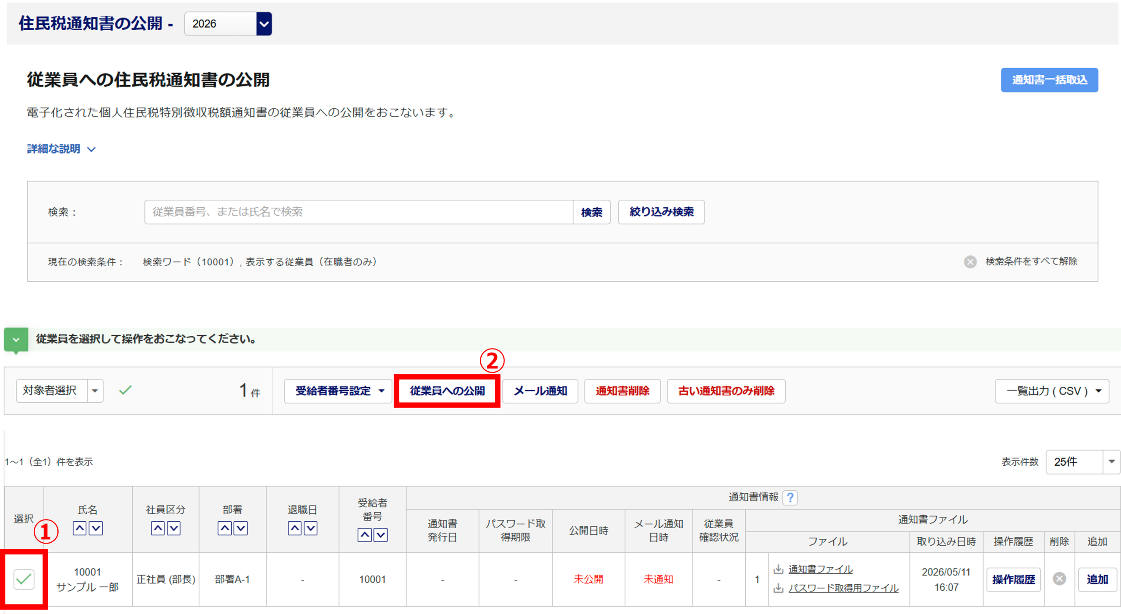Click the delete X icon in 削除 column
Viewport: 1121px width, 614px height.
pos(1059,579)
